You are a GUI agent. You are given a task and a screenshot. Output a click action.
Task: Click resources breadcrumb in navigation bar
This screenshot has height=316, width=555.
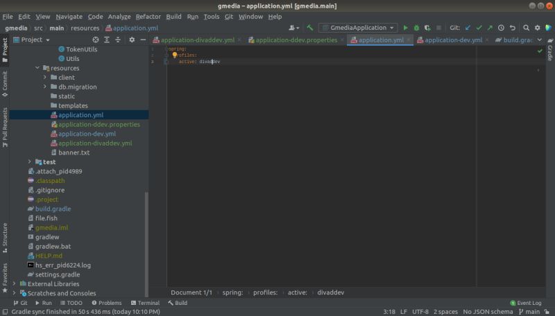click(x=85, y=28)
